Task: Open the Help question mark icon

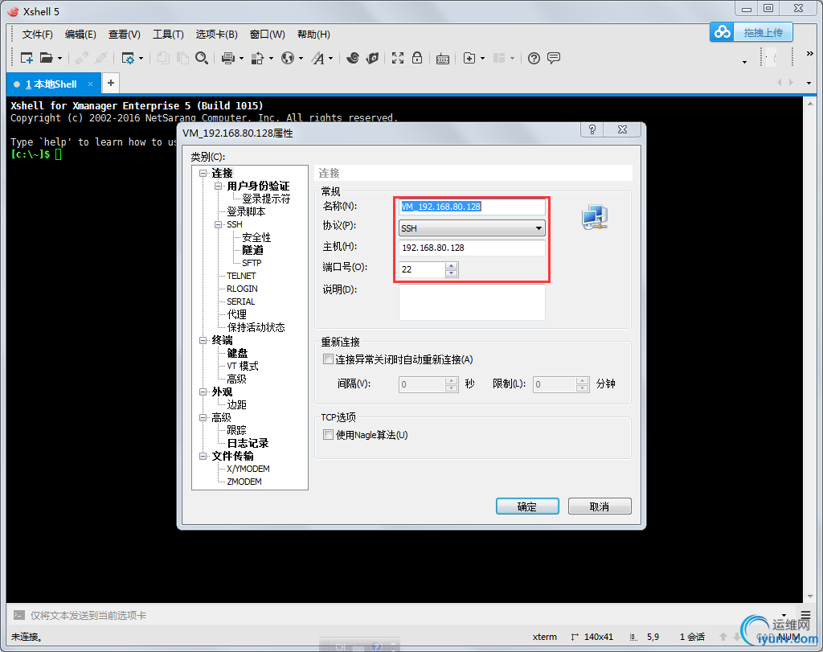Action: [534, 58]
